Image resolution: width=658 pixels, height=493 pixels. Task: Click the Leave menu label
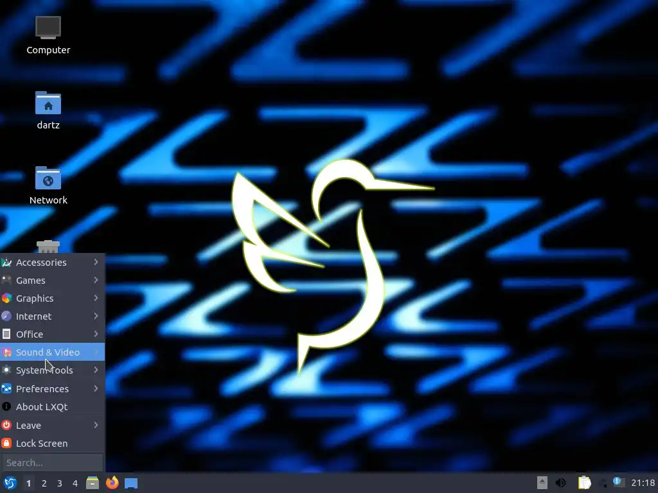coord(28,425)
